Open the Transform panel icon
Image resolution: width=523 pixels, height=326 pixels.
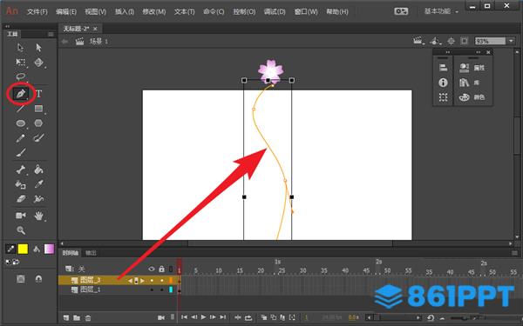[x=444, y=97]
